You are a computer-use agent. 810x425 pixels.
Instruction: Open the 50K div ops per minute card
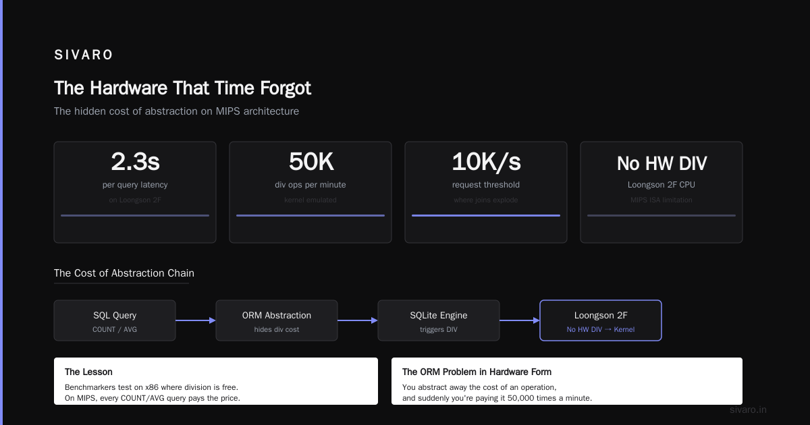point(310,192)
